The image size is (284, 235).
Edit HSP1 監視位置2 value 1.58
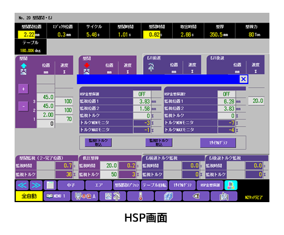pos(142,108)
